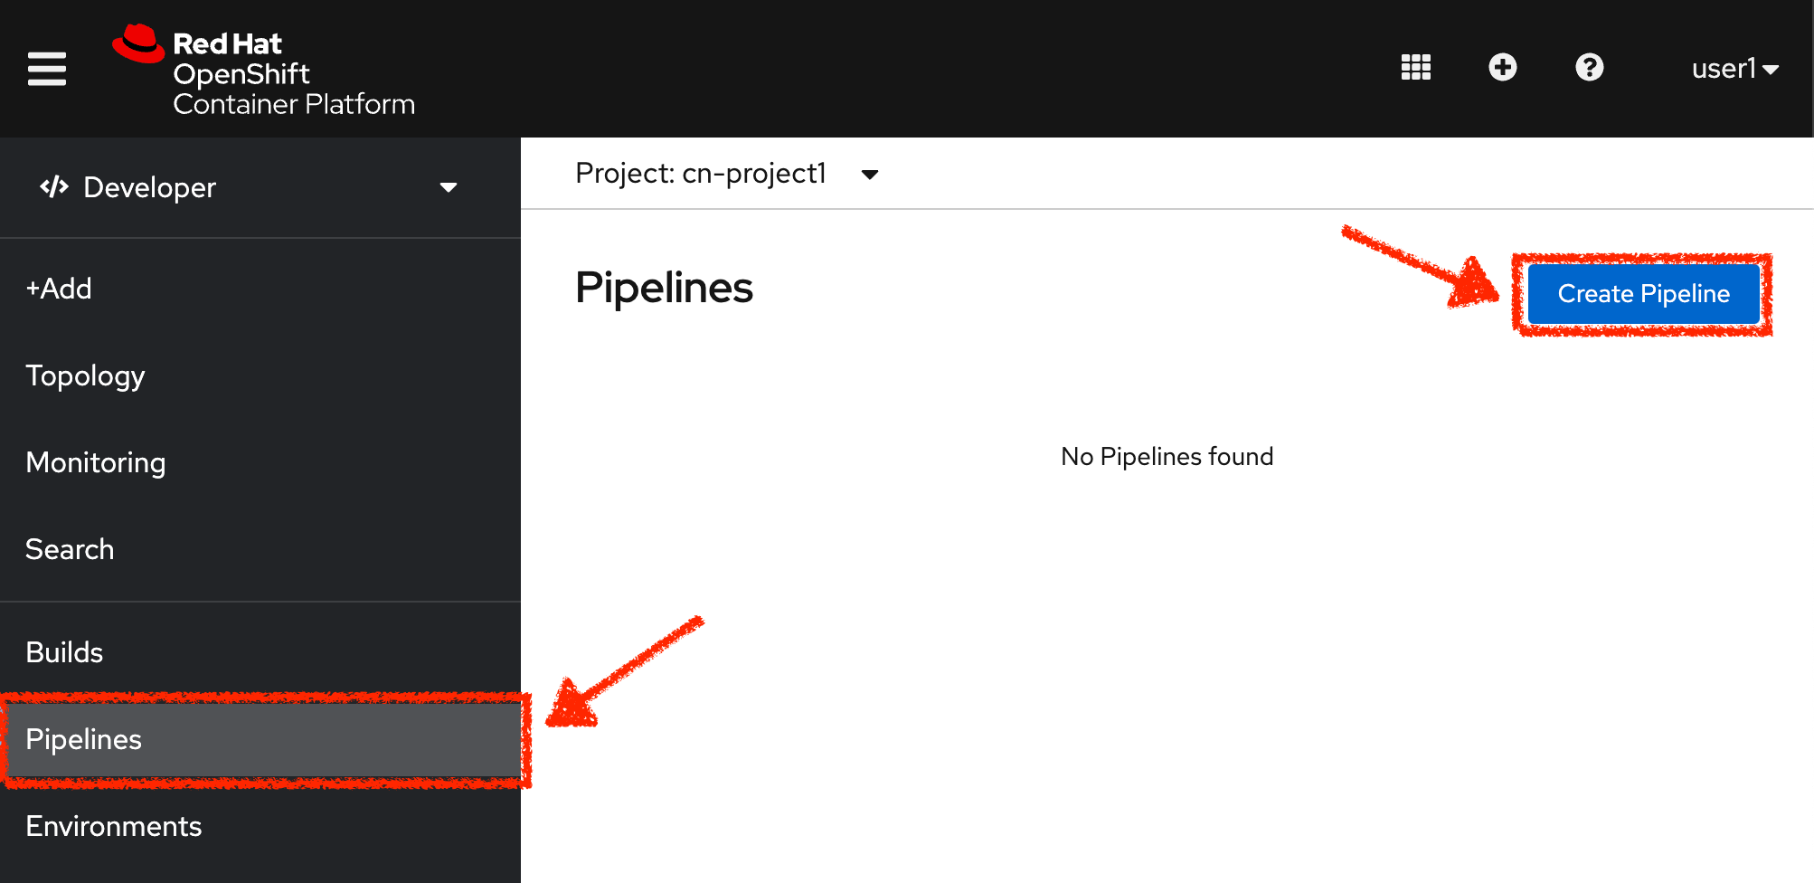Click the Create Pipeline button
The image size is (1814, 883).
[1643, 294]
